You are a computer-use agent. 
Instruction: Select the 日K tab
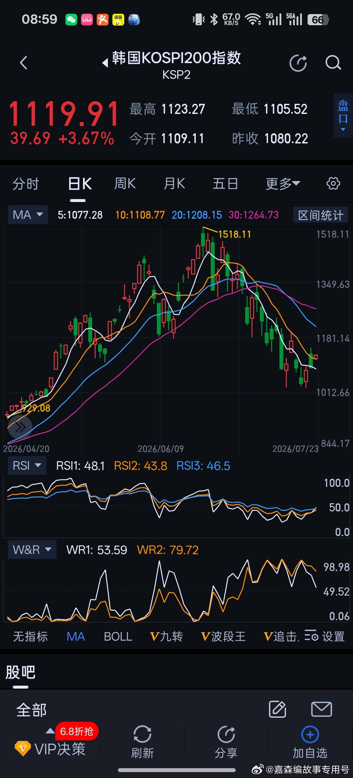80,183
